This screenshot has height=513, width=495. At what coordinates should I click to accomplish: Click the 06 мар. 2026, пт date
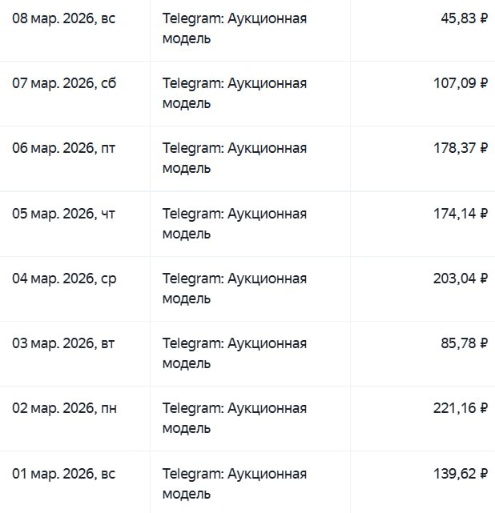tap(64, 148)
